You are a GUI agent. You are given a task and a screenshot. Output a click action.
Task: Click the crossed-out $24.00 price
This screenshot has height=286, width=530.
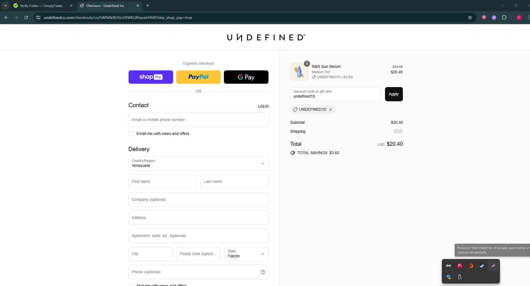coord(397,67)
